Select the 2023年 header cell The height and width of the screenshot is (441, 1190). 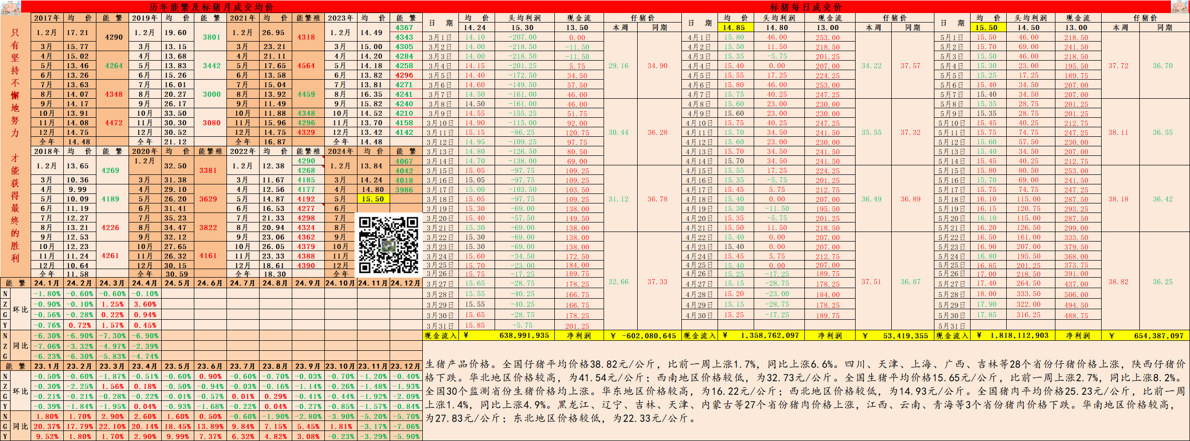(341, 18)
